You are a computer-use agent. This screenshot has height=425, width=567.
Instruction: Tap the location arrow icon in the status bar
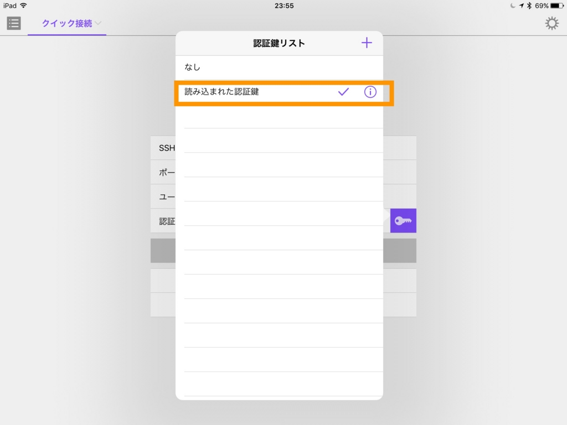[522, 6]
